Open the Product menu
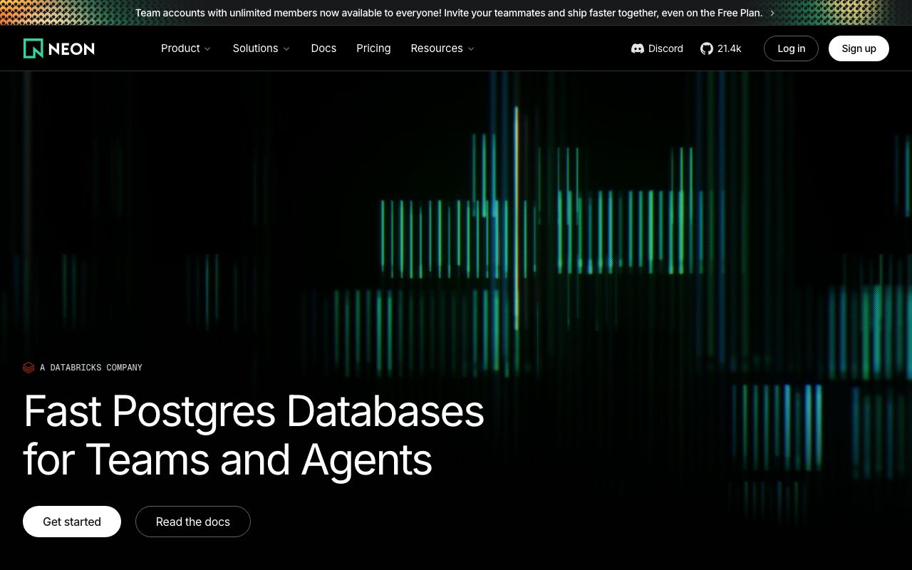This screenshot has width=912, height=570. click(180, 48)
